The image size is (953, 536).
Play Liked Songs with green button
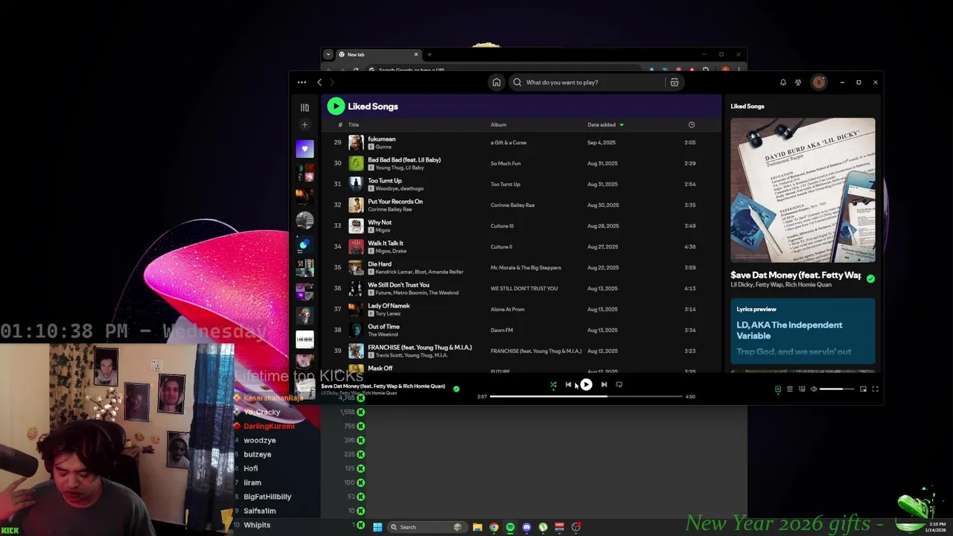(336, 106)
